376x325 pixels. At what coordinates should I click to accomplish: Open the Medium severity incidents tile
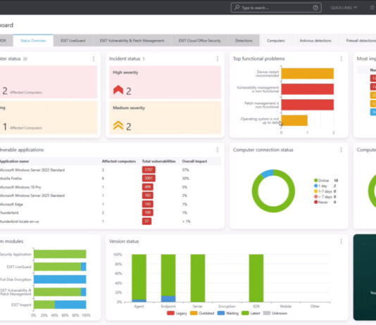click(x=165, y=117)
